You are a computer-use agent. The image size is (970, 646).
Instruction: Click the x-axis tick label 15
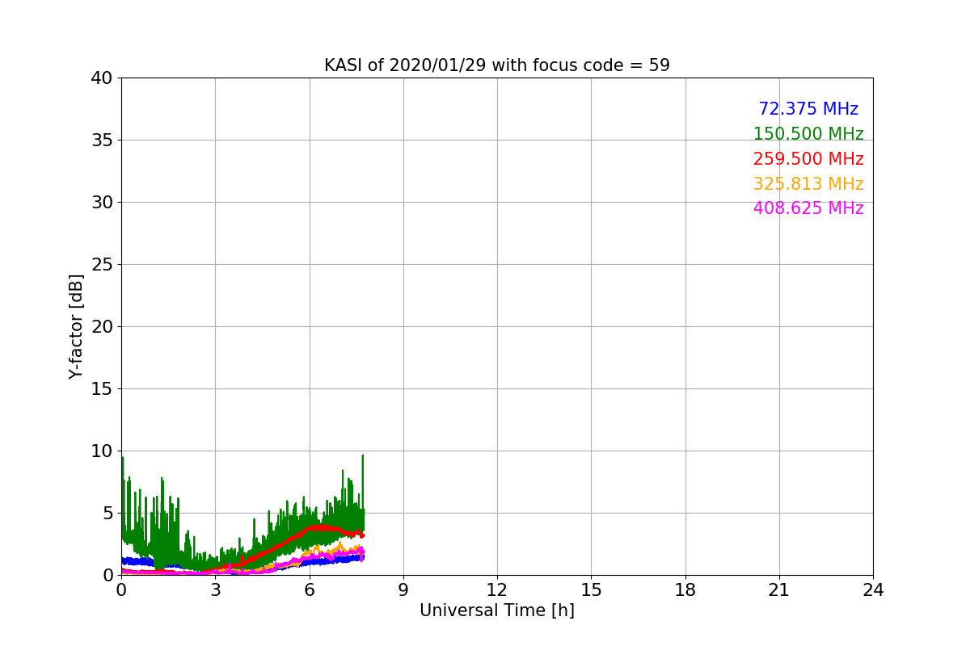point(591,590)
